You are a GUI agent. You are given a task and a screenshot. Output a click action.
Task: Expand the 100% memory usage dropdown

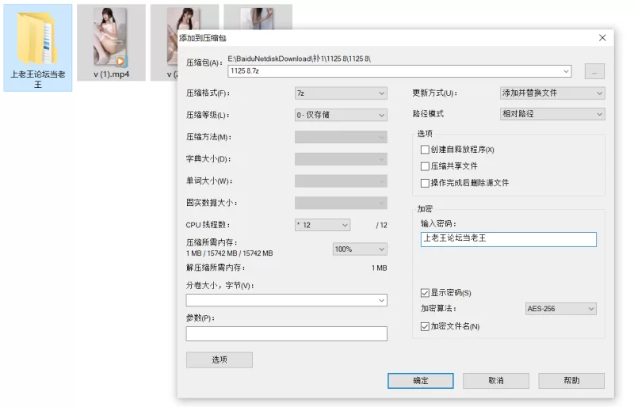coord(360,249)
